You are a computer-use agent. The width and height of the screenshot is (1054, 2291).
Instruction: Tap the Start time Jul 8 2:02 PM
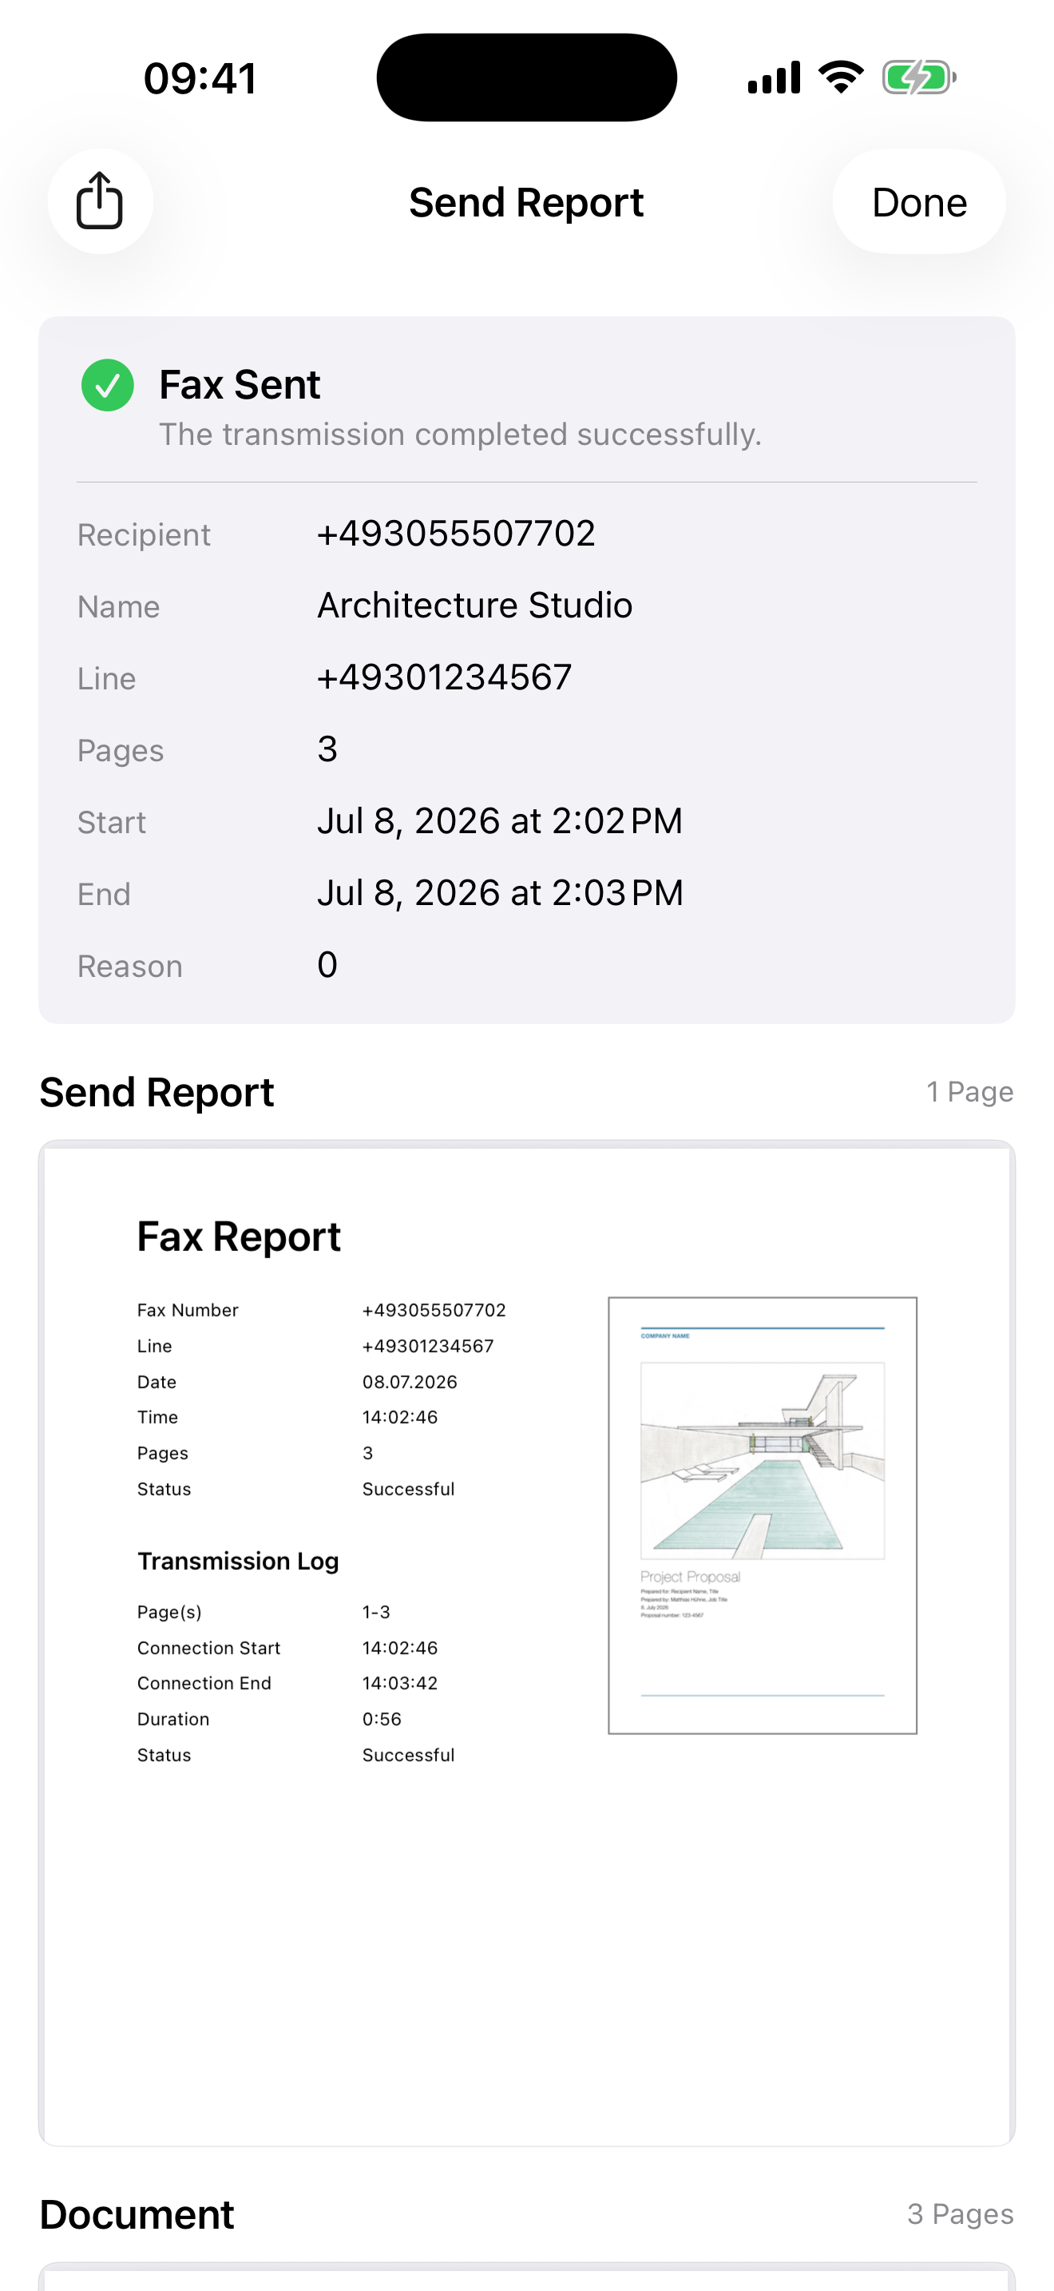pos(501,821)
